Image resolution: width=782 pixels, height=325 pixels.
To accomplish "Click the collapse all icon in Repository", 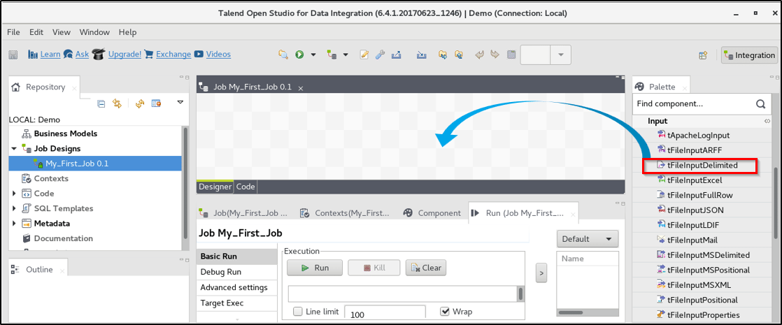I will coord(101,103).
